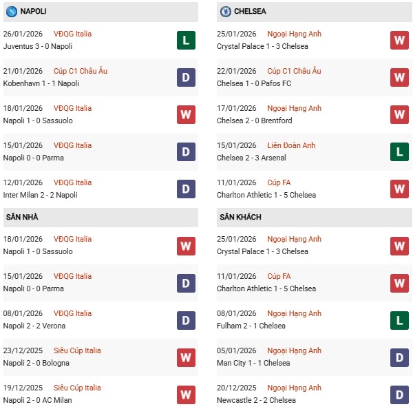The image size is (413, 409).
Task: Click the L badge for Juventus 3 - 0 Napoli
Action: [186, 40]
